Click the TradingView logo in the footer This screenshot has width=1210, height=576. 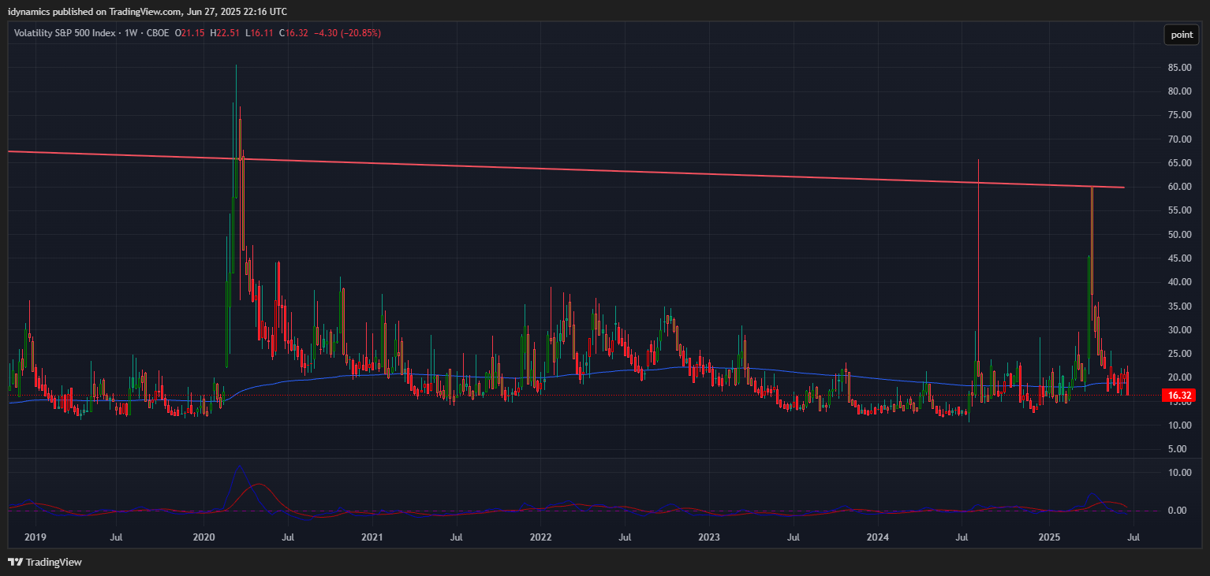[x=45, y=562]
